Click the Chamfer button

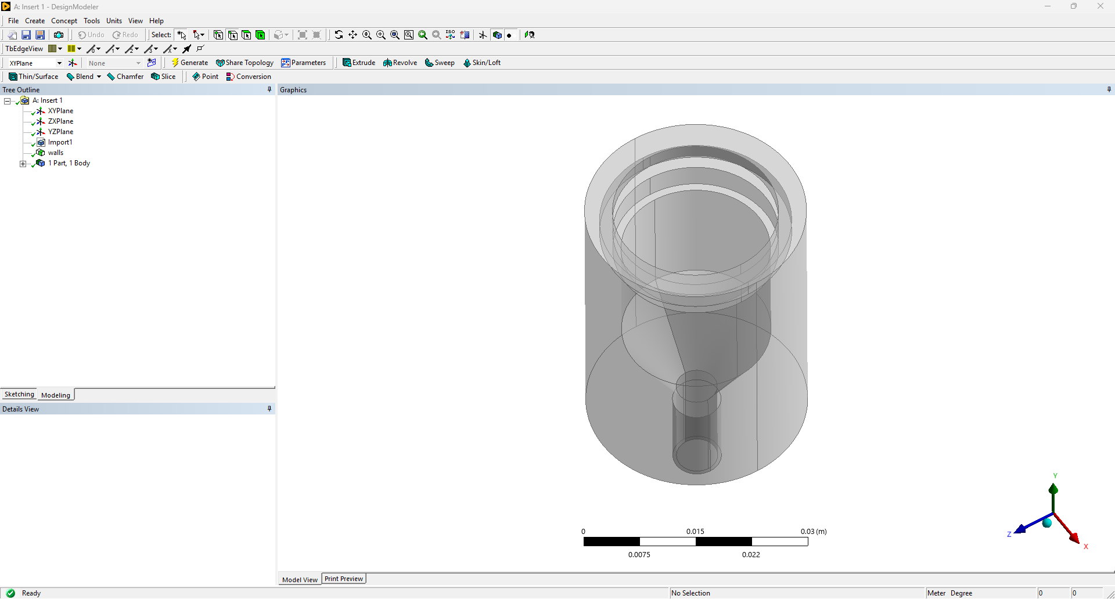125,77
